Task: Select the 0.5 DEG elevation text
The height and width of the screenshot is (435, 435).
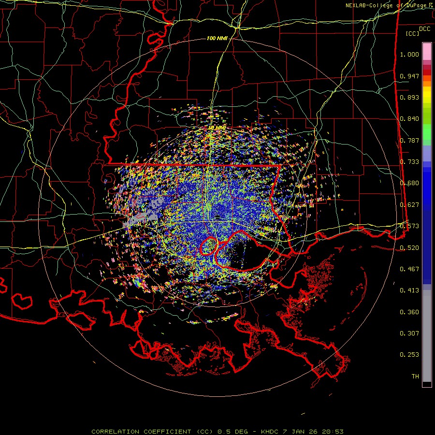Action: pos(233,432)
